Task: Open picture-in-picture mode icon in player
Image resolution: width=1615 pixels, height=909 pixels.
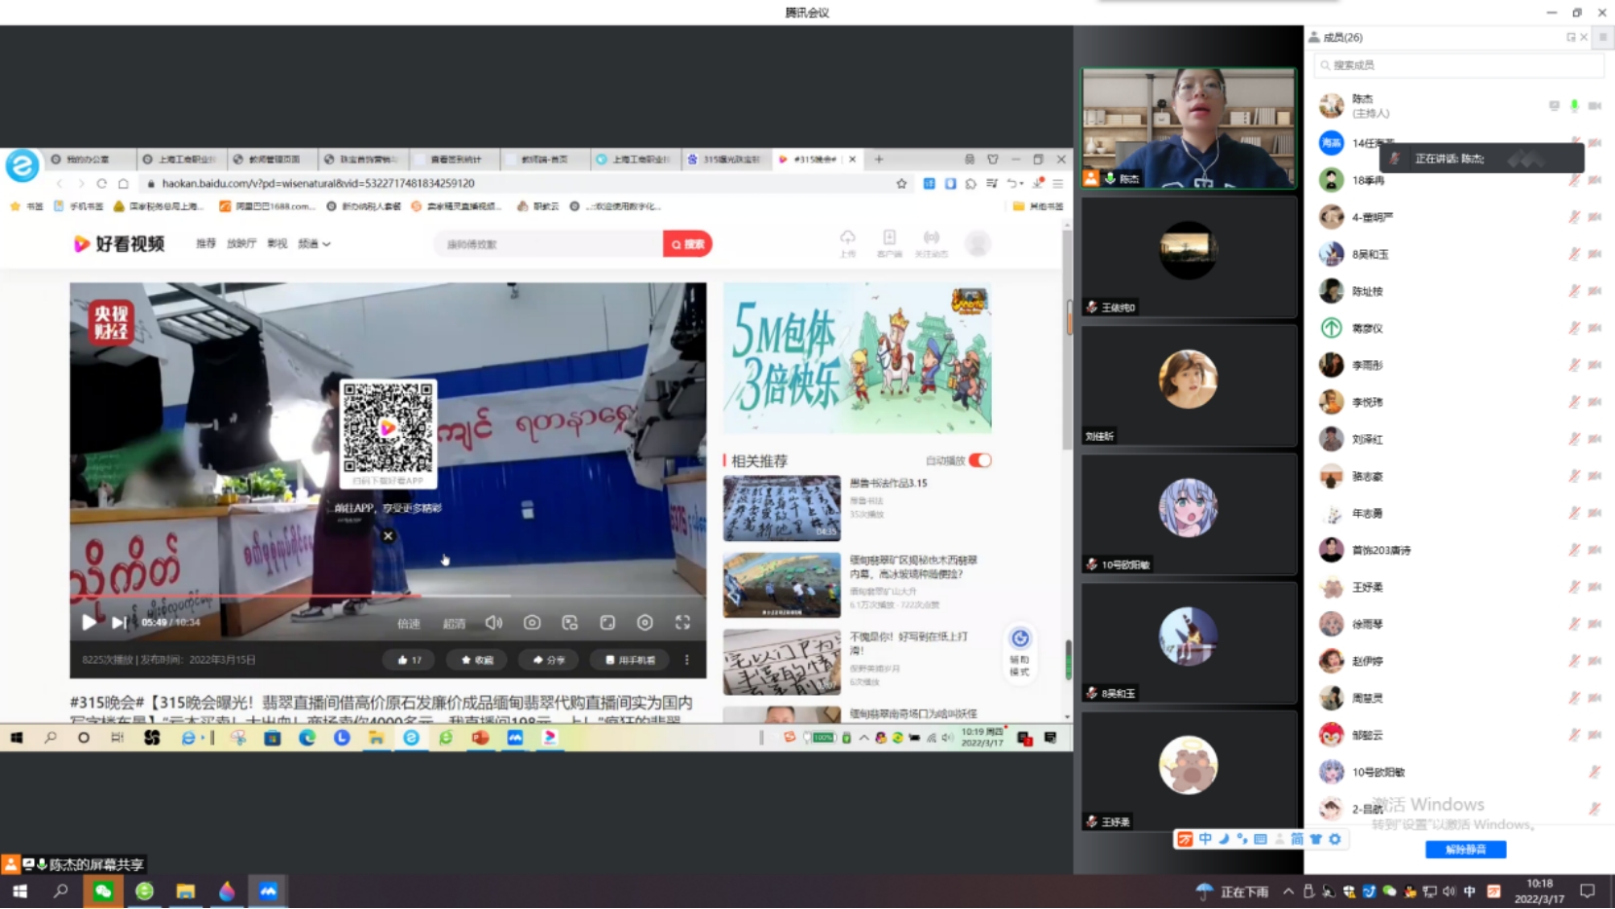Action: (569, 623)
